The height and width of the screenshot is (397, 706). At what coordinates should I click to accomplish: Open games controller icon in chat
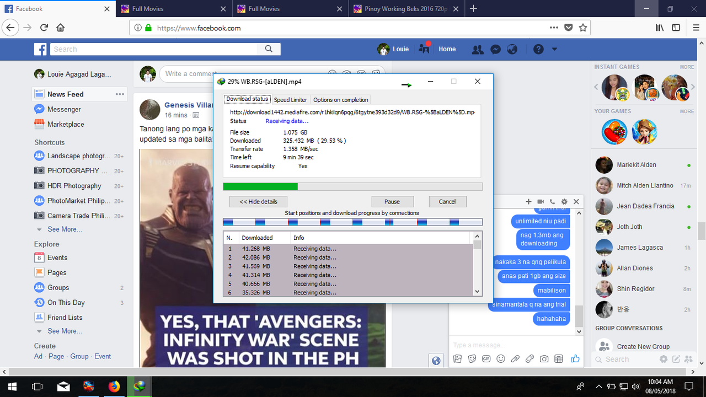click(x=529, y=359)
